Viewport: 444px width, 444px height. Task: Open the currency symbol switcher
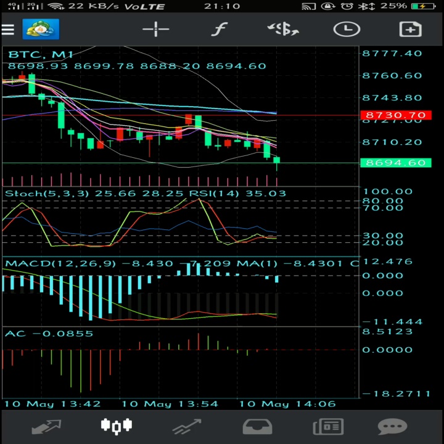(x=283, y=29)
